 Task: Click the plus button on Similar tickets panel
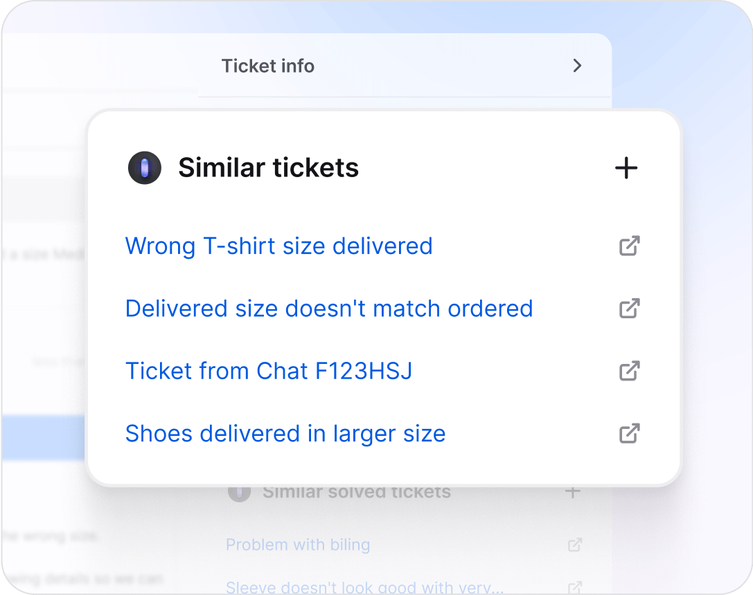click(x=626, y=167)
